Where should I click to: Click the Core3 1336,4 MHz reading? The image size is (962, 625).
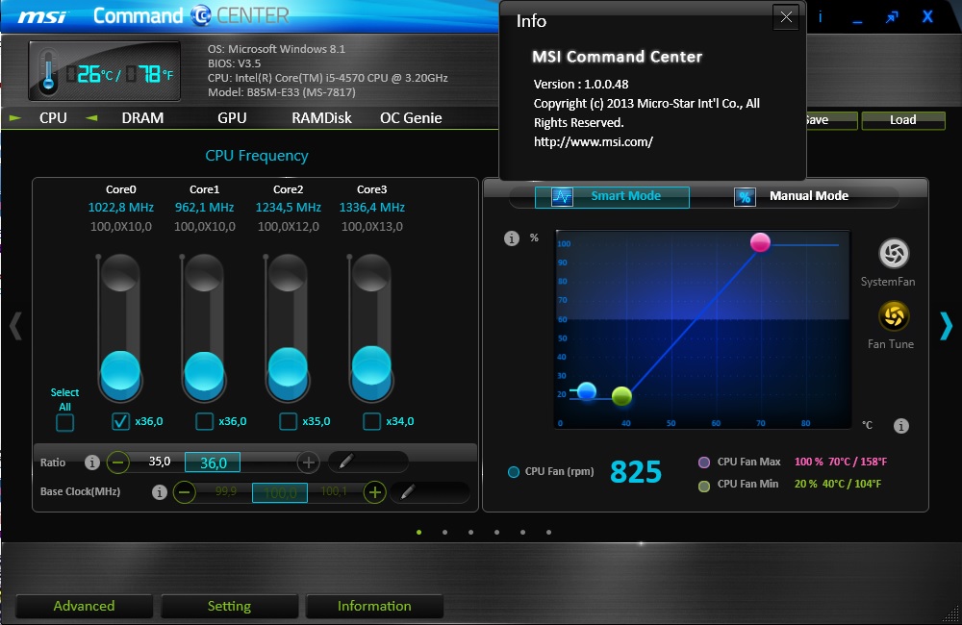tap(371, 208)
